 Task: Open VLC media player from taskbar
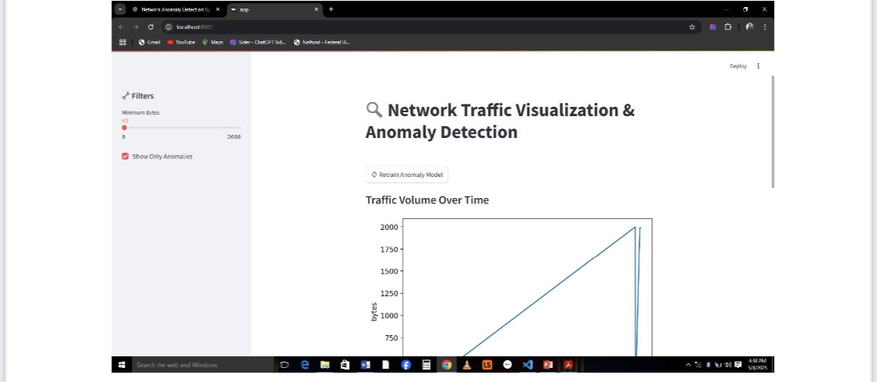[x=466, y=364]
